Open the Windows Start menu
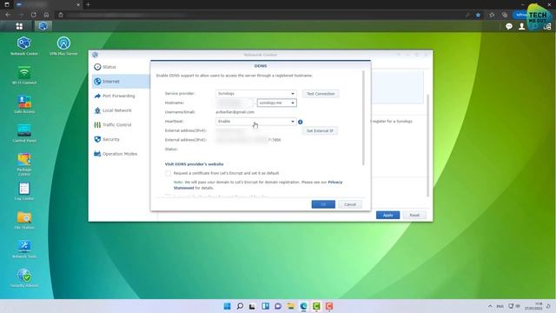556x313 pixels. [227, 306]
